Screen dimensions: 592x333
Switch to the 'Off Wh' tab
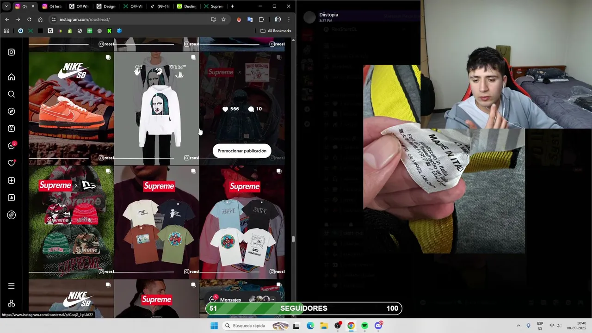coord(79,6)
